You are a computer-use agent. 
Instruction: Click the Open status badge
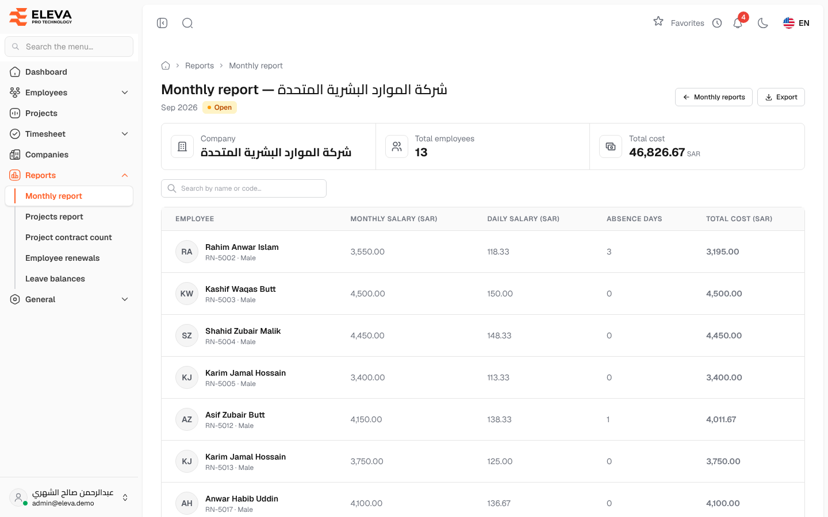(x=220, y=107)
